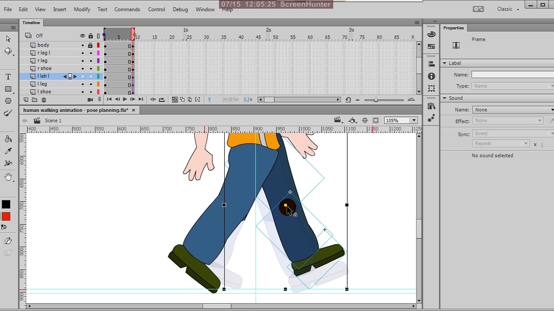Select the Brush tool
Screen dimensions: 554x311
click(x=8, y=113)
